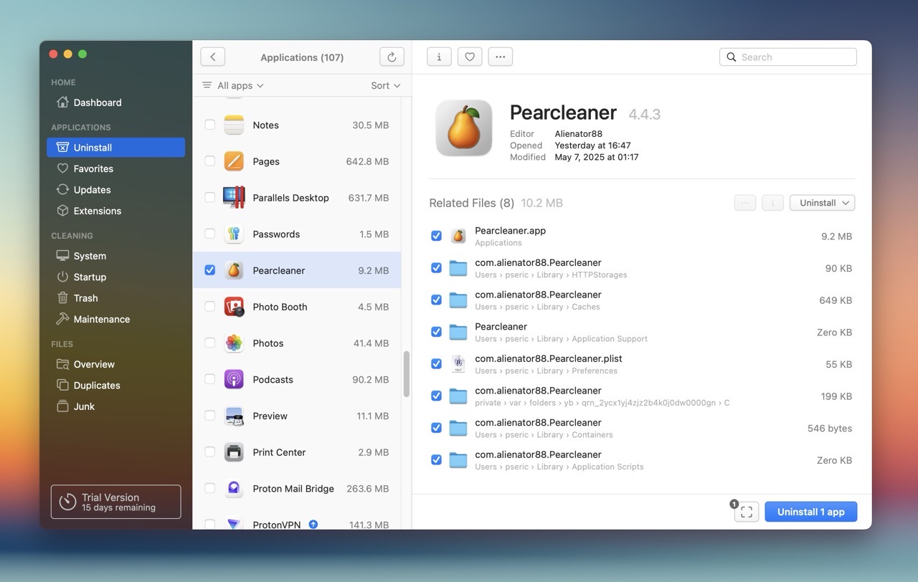
Task: Add Pearcleaner to favorites with heart button
Action: tap(470, 57)
